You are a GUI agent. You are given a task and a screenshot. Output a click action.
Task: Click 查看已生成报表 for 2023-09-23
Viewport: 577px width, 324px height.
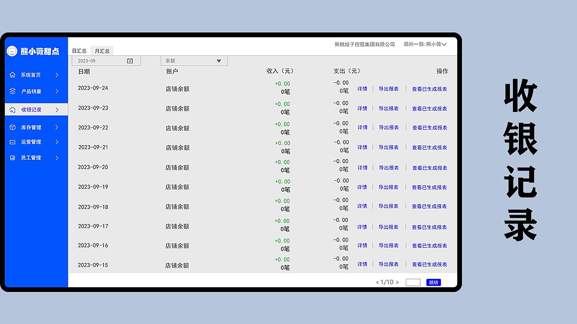click(x=430, y=108)
